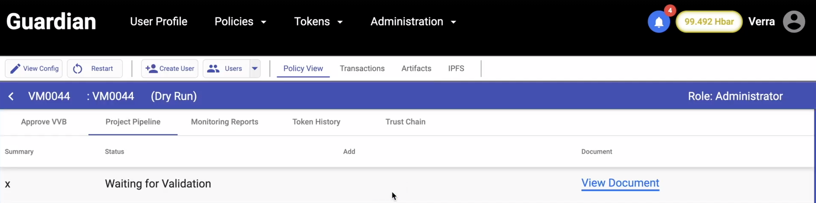Switch to the Transactions tab
816x203 pixels.
pos(362,68)
